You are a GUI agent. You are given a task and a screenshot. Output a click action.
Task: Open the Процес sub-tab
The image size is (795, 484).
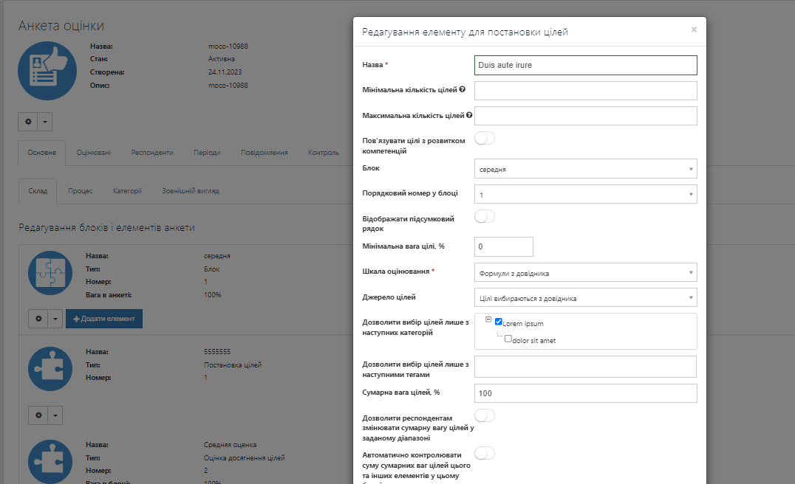[x=80, y=191]
